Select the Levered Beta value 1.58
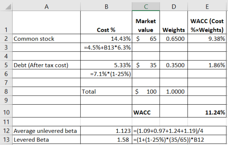The image size is (228, 145). [106, 140]
